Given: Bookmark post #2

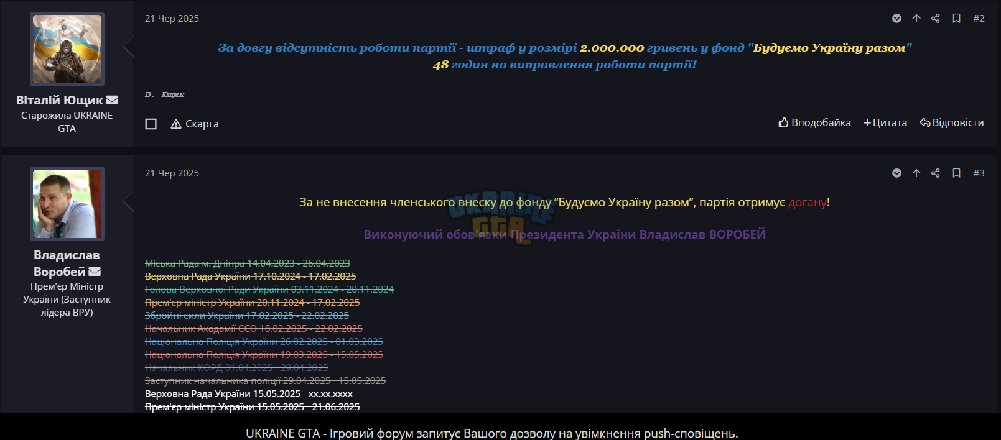Looking at the screenshot, I should (x=957, y=19).
